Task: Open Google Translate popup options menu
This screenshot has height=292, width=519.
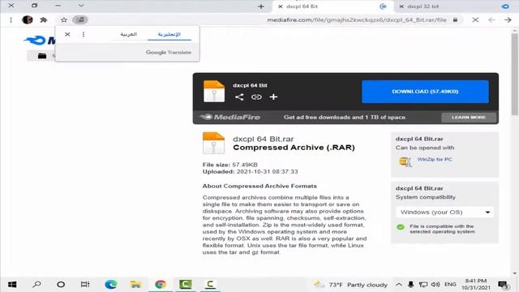Action: [x=84, y=34]
